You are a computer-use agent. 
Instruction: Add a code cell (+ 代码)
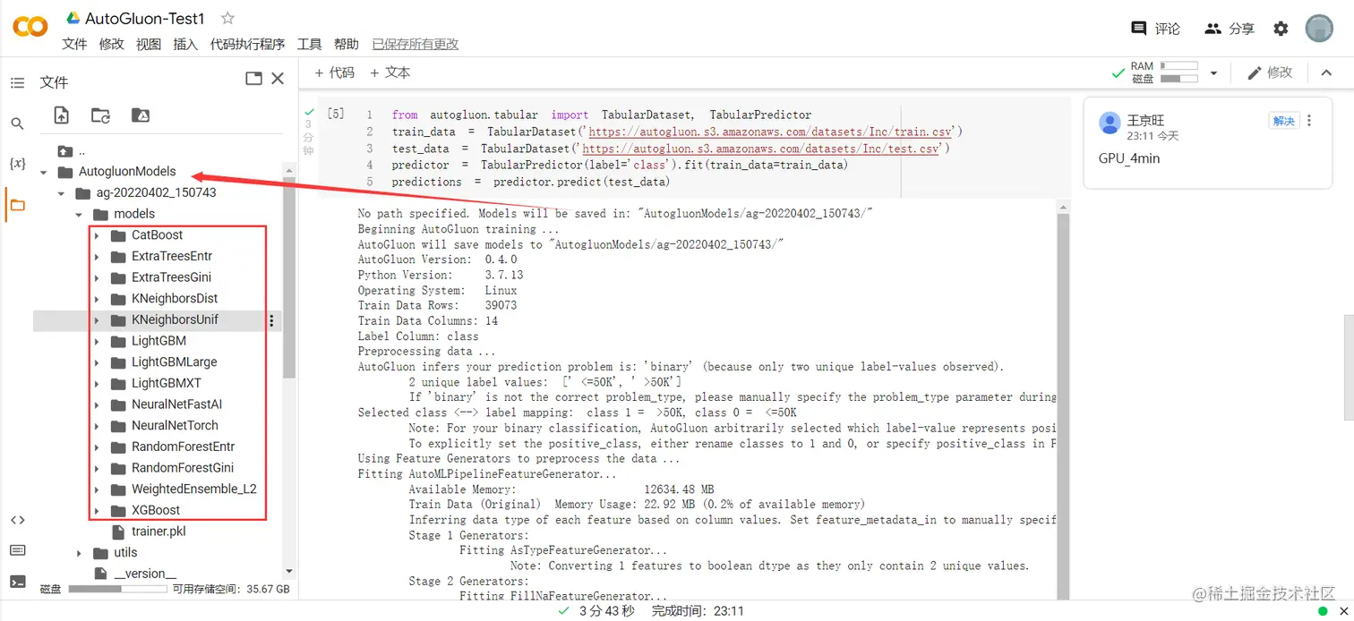[335, 72]
